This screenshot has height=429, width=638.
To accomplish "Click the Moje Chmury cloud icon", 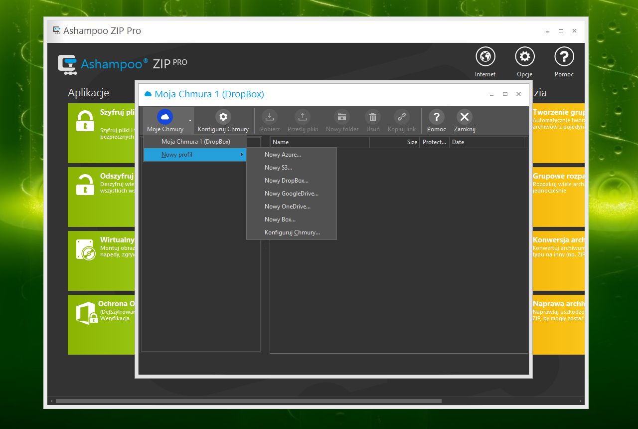I will 165,117.
